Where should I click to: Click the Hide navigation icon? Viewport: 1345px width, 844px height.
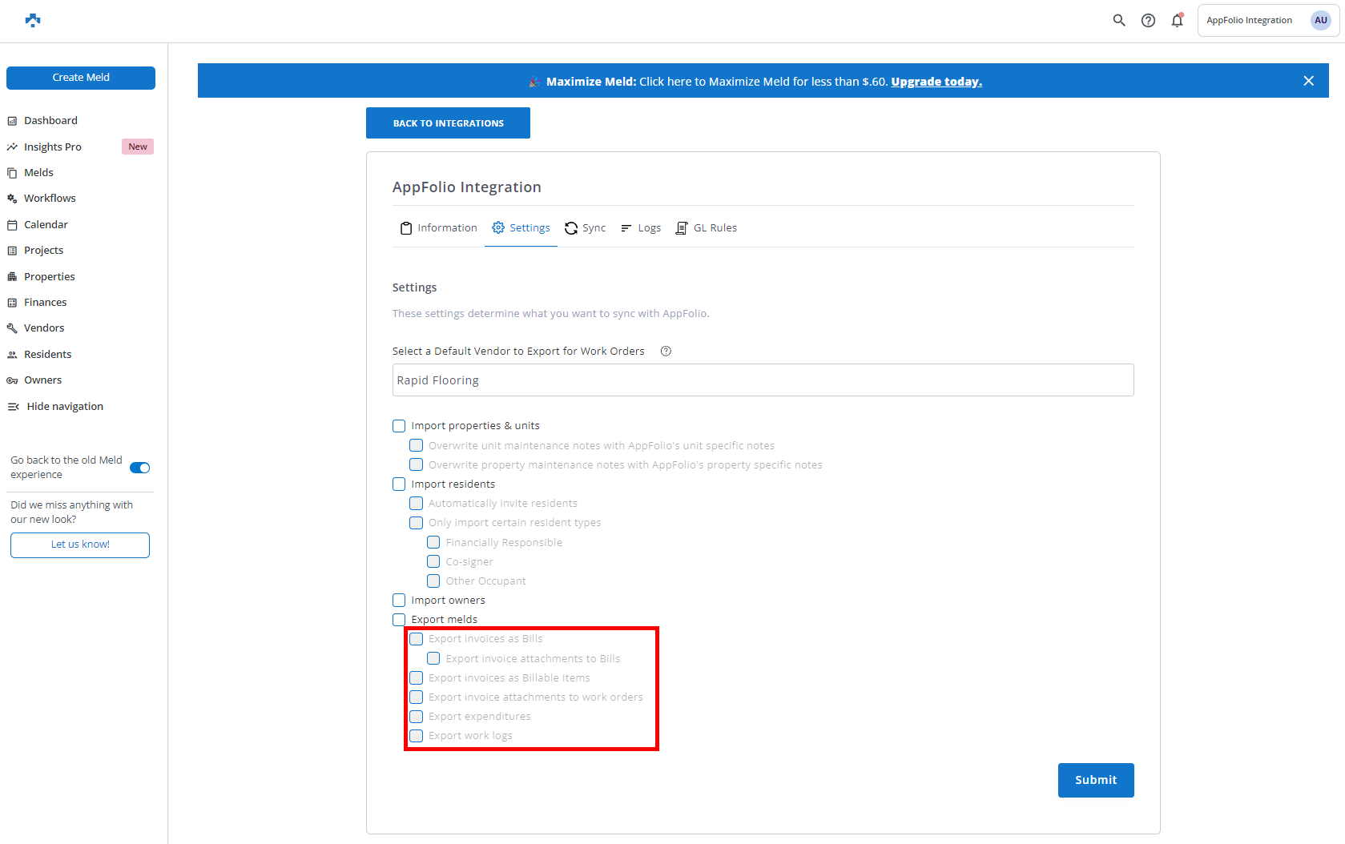pyautogui.click(x=14, y=407)
